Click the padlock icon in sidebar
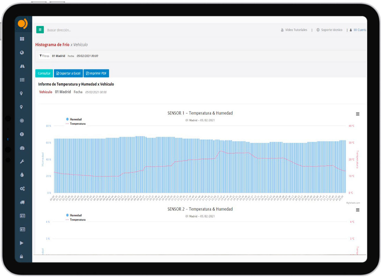The image size is (381, 277). pos(22,256)
